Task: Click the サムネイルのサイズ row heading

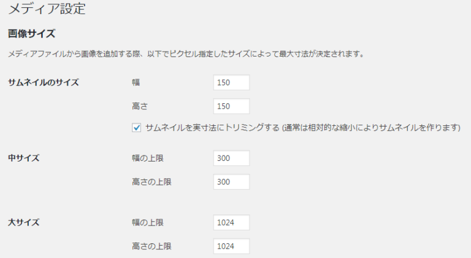Action: tap(43, 82)
